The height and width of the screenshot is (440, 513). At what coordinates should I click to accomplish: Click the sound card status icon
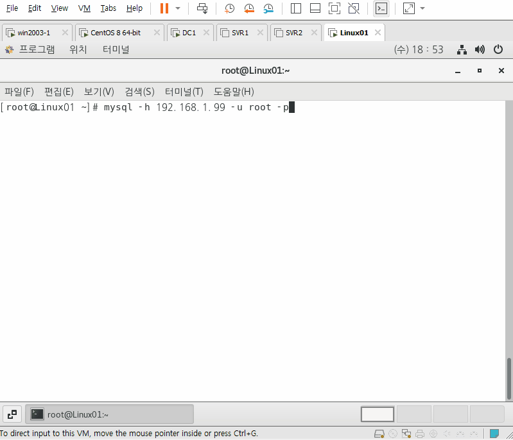point(447,434)
